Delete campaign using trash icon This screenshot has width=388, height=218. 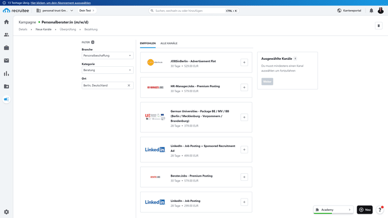379,26
